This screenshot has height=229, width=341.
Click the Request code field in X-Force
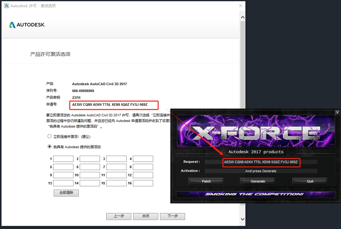[261, 162]
